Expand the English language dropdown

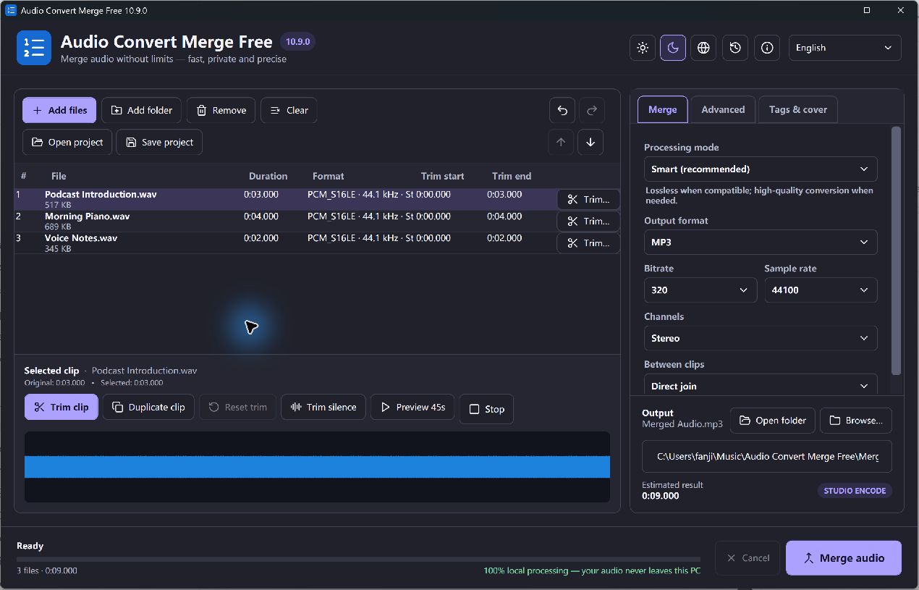(844, 48)
